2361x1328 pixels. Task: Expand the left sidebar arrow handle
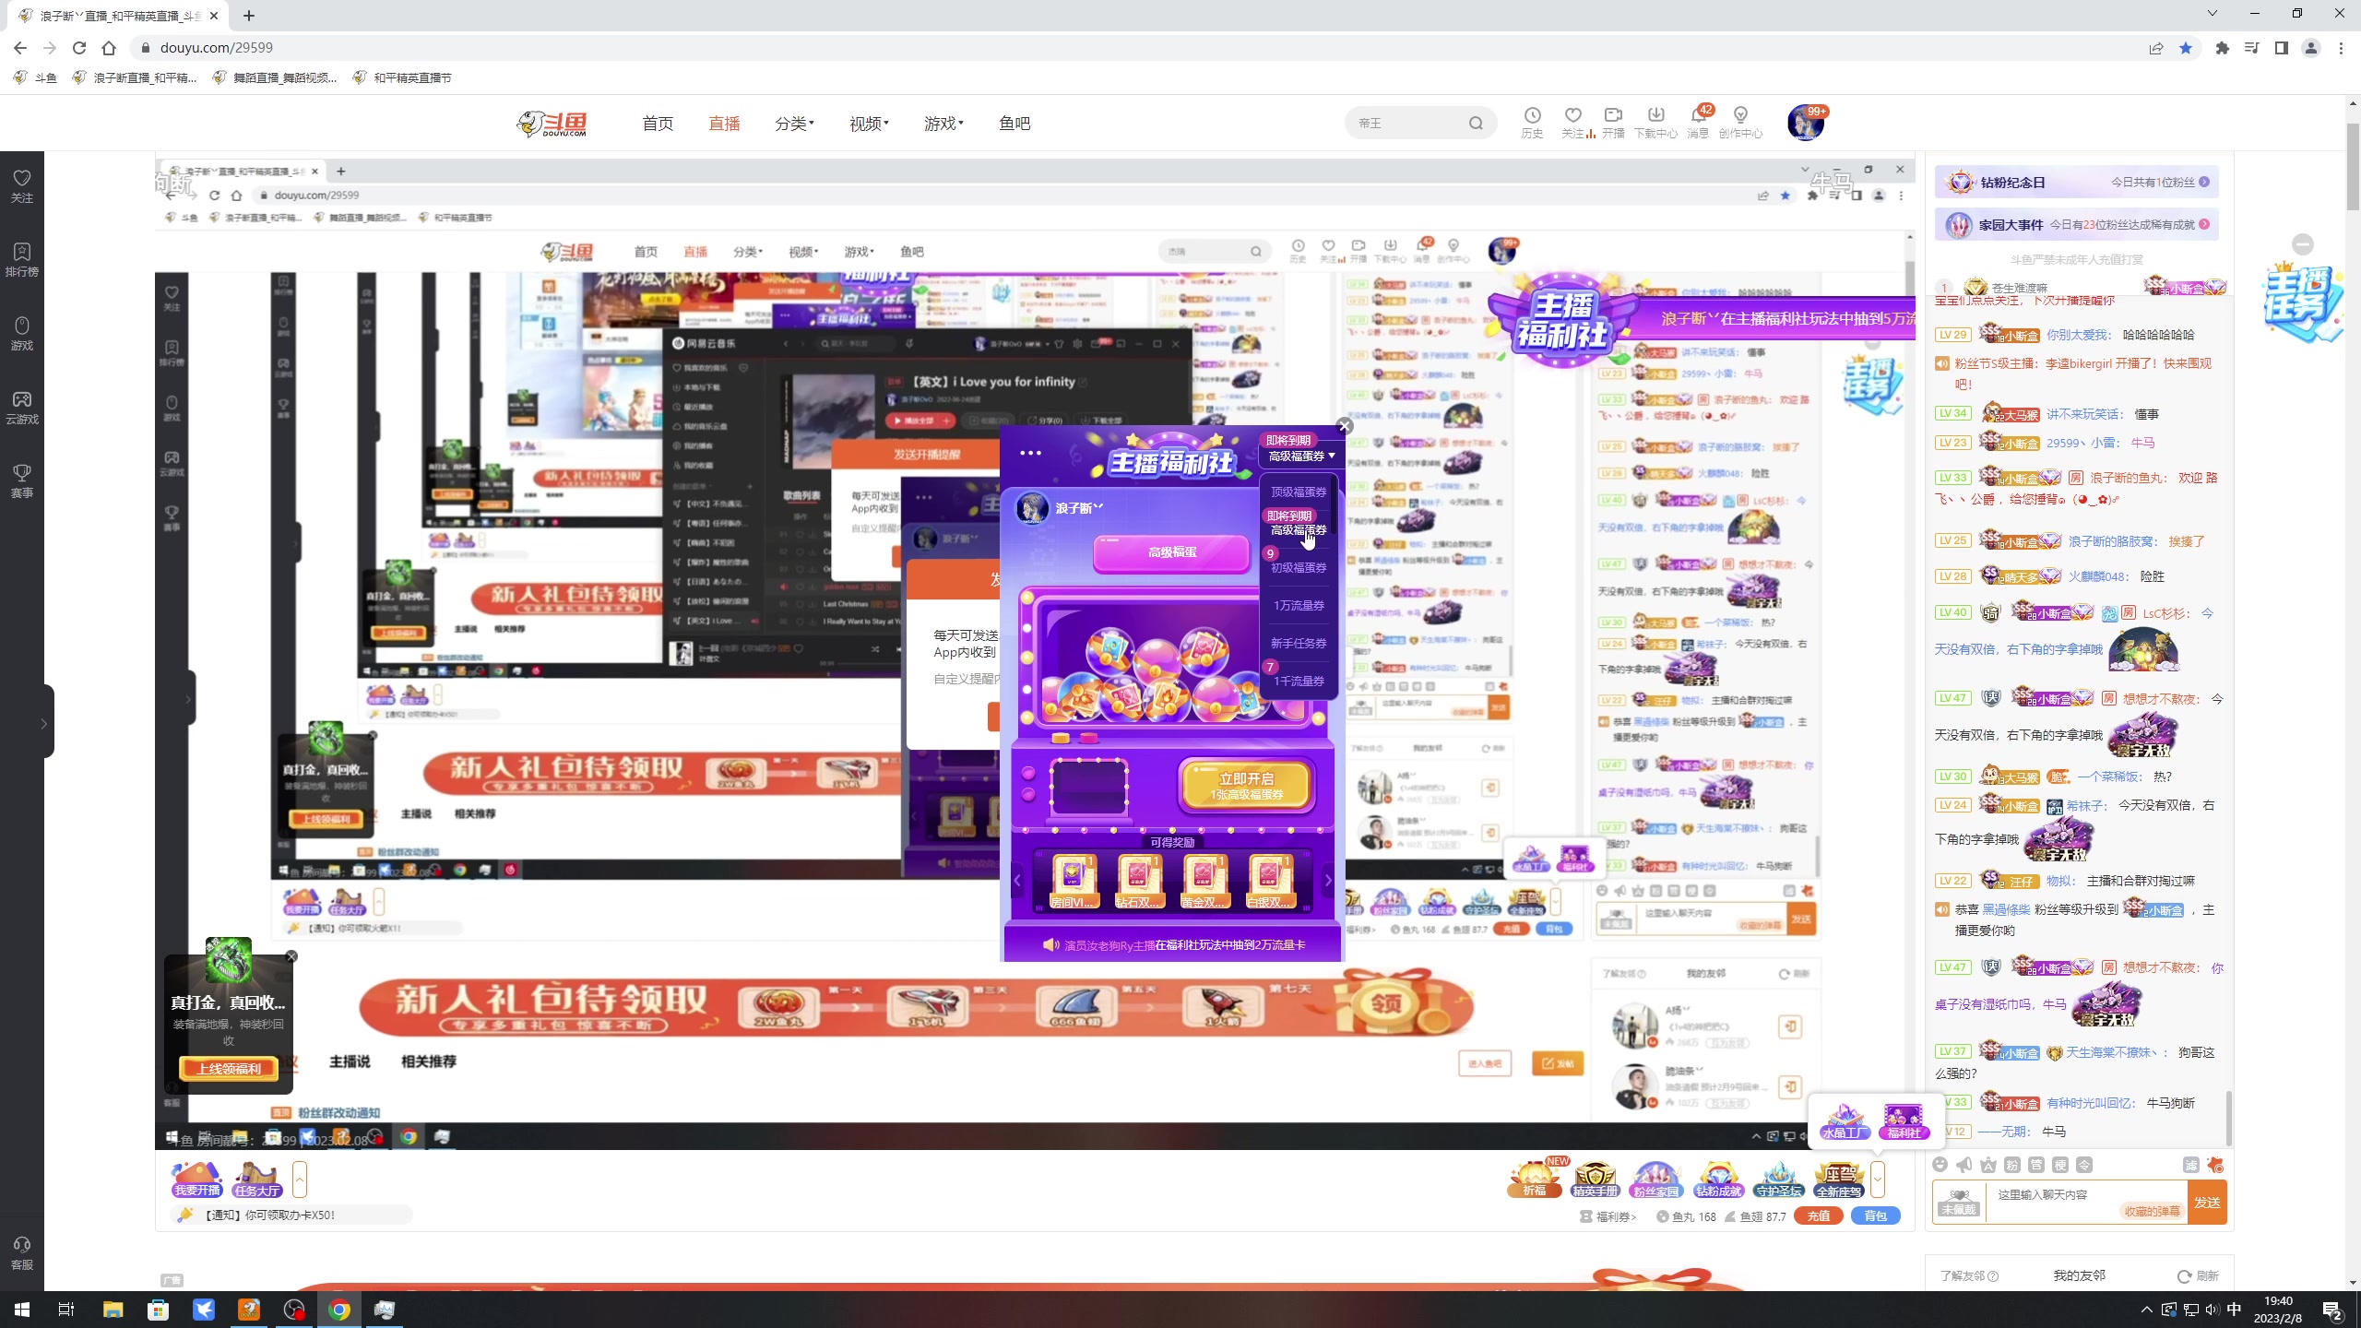coord(43,724)
